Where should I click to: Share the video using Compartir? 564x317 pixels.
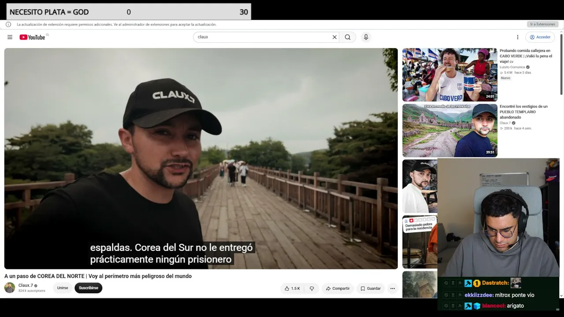338,289
